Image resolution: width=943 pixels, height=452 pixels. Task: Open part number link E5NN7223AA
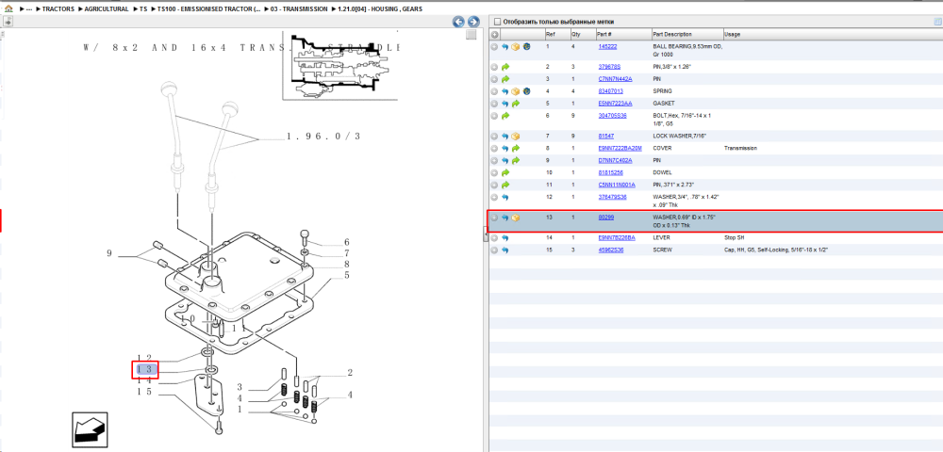coord(615,104)
